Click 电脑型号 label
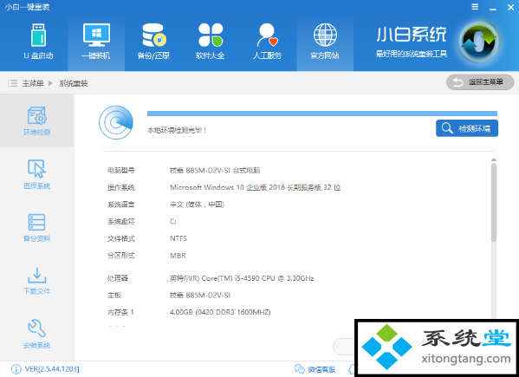 click(x=121, y=171)
